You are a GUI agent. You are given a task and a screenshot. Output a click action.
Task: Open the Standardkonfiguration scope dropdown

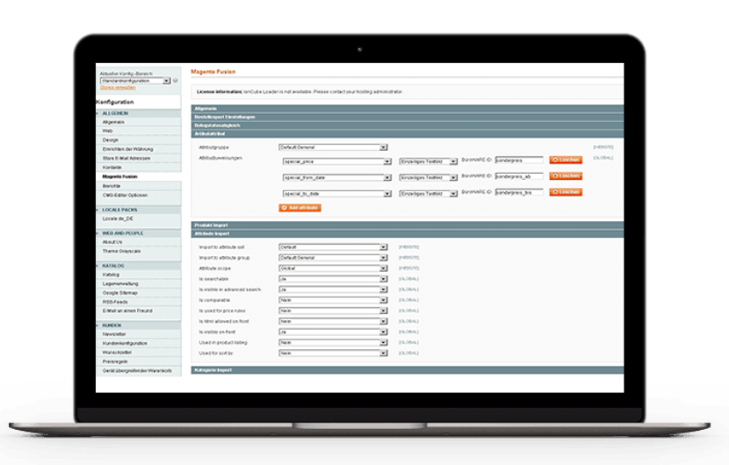pyautogui.click(x=135, y=81)
